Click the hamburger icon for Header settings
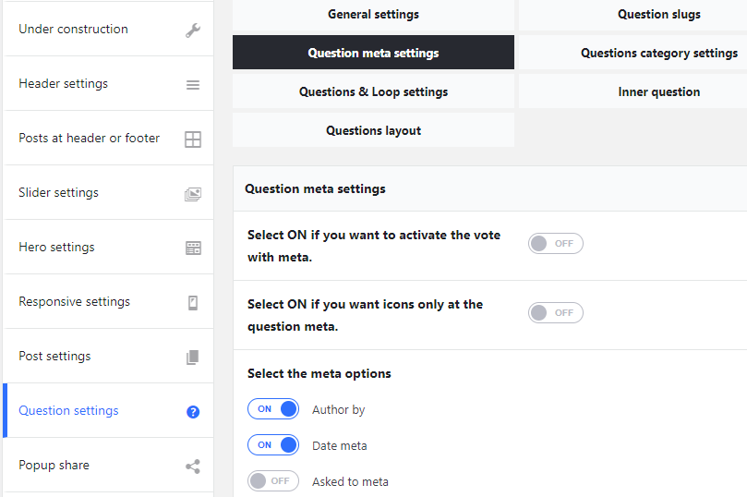747x497 pixels. click(x=193, y=84)
